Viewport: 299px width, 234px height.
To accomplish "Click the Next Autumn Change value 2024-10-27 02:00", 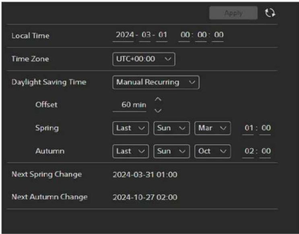I will 145,197.
